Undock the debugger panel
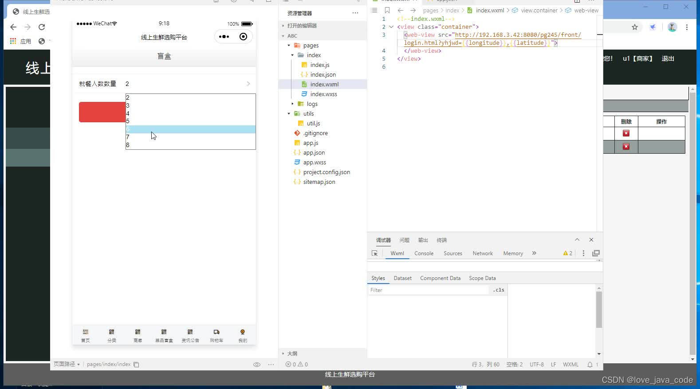Image resolution: width=700 pixels, height=389 pixels. 596,253
